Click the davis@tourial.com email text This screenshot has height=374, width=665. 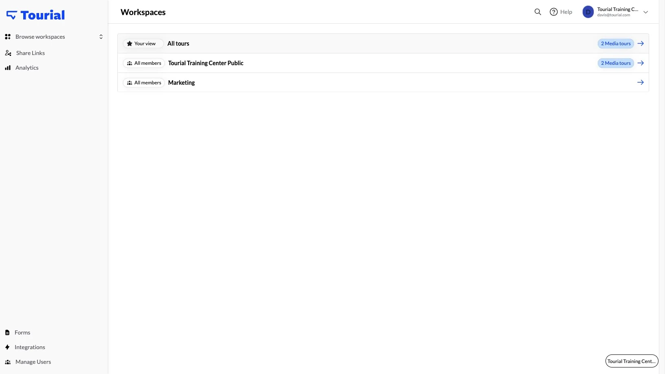[614, 15]
